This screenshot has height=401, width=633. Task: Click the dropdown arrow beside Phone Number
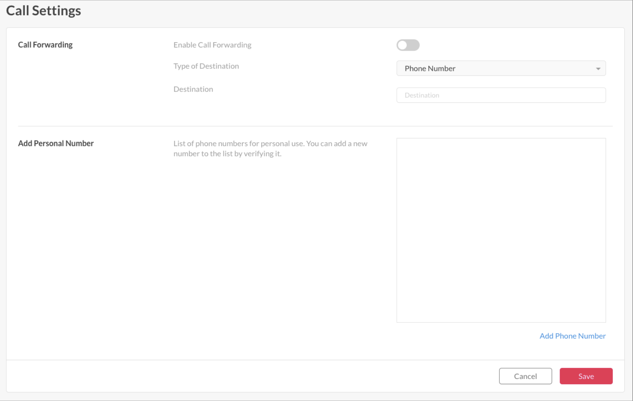[x=598, y=69]
